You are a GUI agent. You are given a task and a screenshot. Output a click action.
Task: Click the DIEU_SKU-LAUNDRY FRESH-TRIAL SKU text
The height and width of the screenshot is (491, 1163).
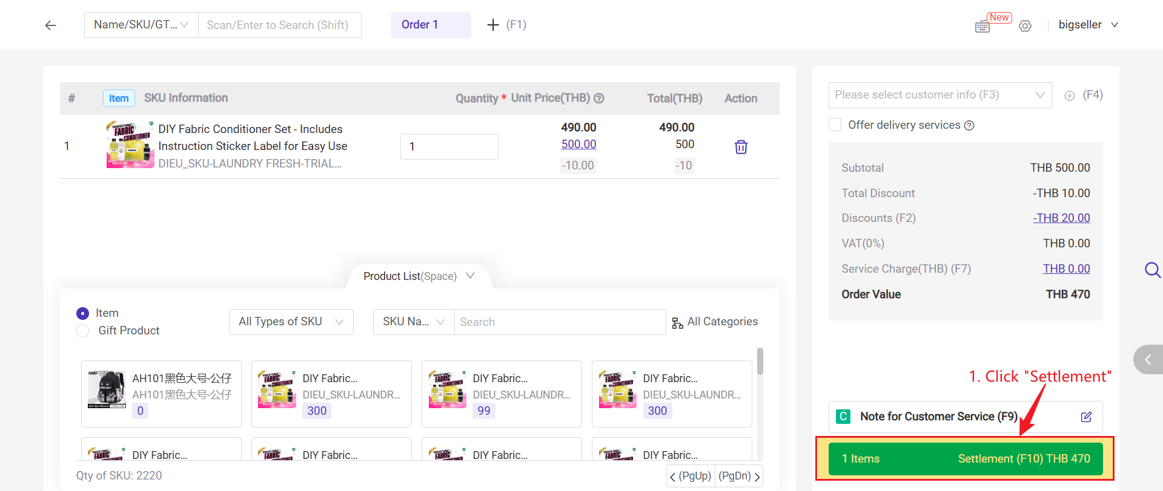click(x=250, y=163)
